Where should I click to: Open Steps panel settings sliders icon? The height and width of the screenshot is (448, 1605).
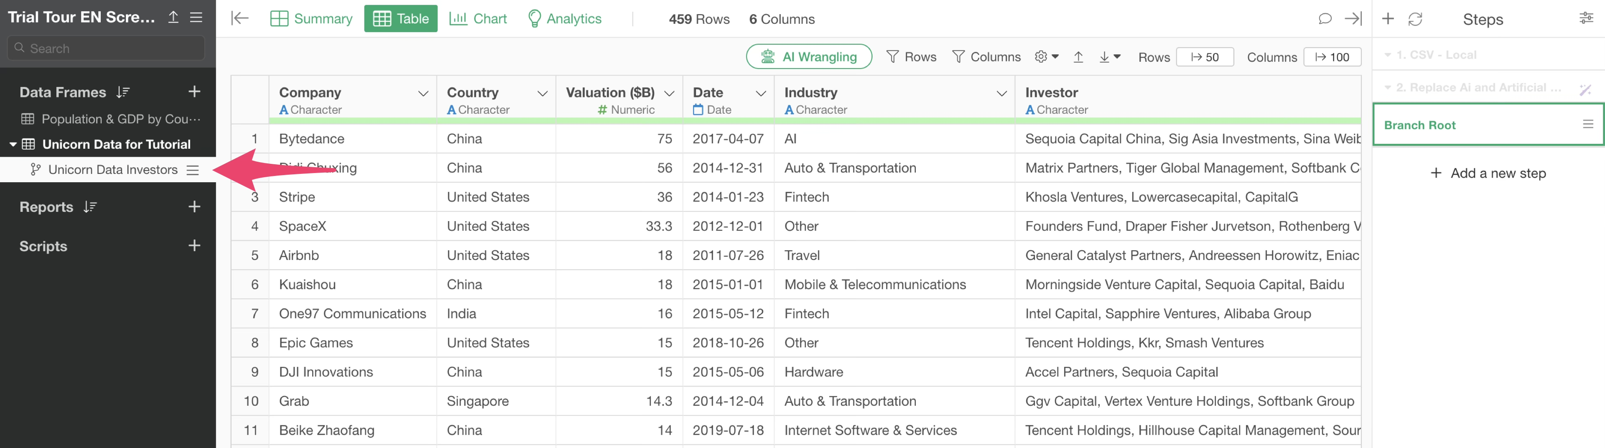(1586, 18)
